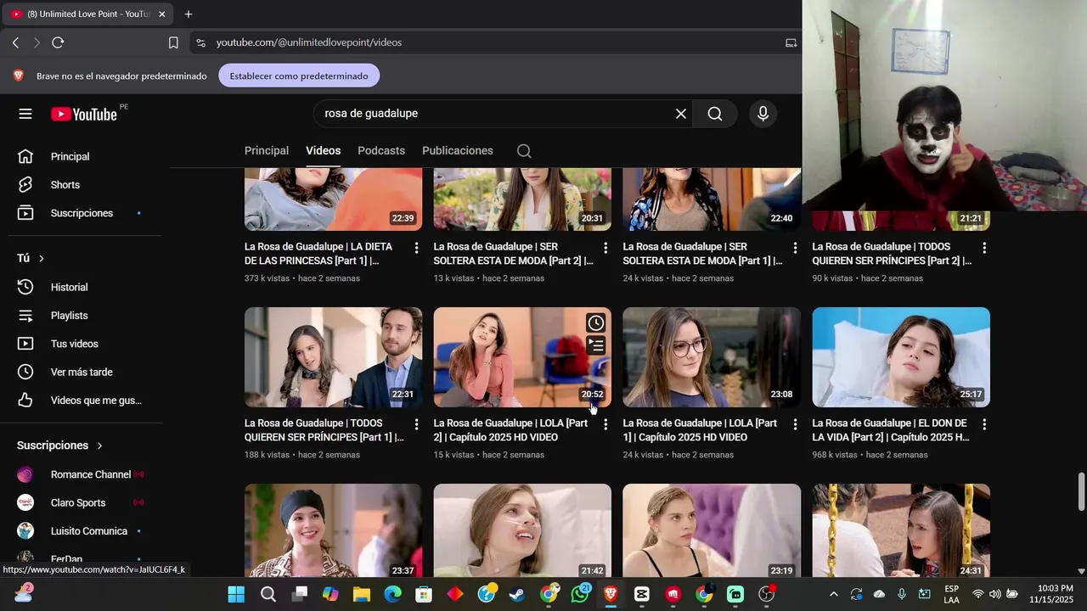Open LOLA Part 1 video title link
Viewport: 1087px width, 611px height.
pyautogui.click(x=701, y=430)
